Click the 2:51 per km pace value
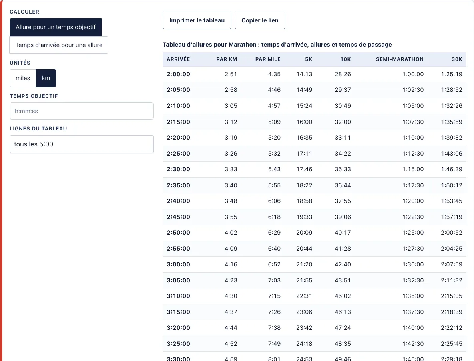The width and height of the screenshot is (474, 361). point(231,74)
